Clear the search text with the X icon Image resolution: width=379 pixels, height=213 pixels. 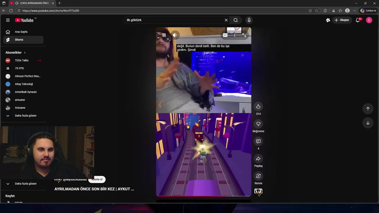pyautogui.click(x=226, y=20)
